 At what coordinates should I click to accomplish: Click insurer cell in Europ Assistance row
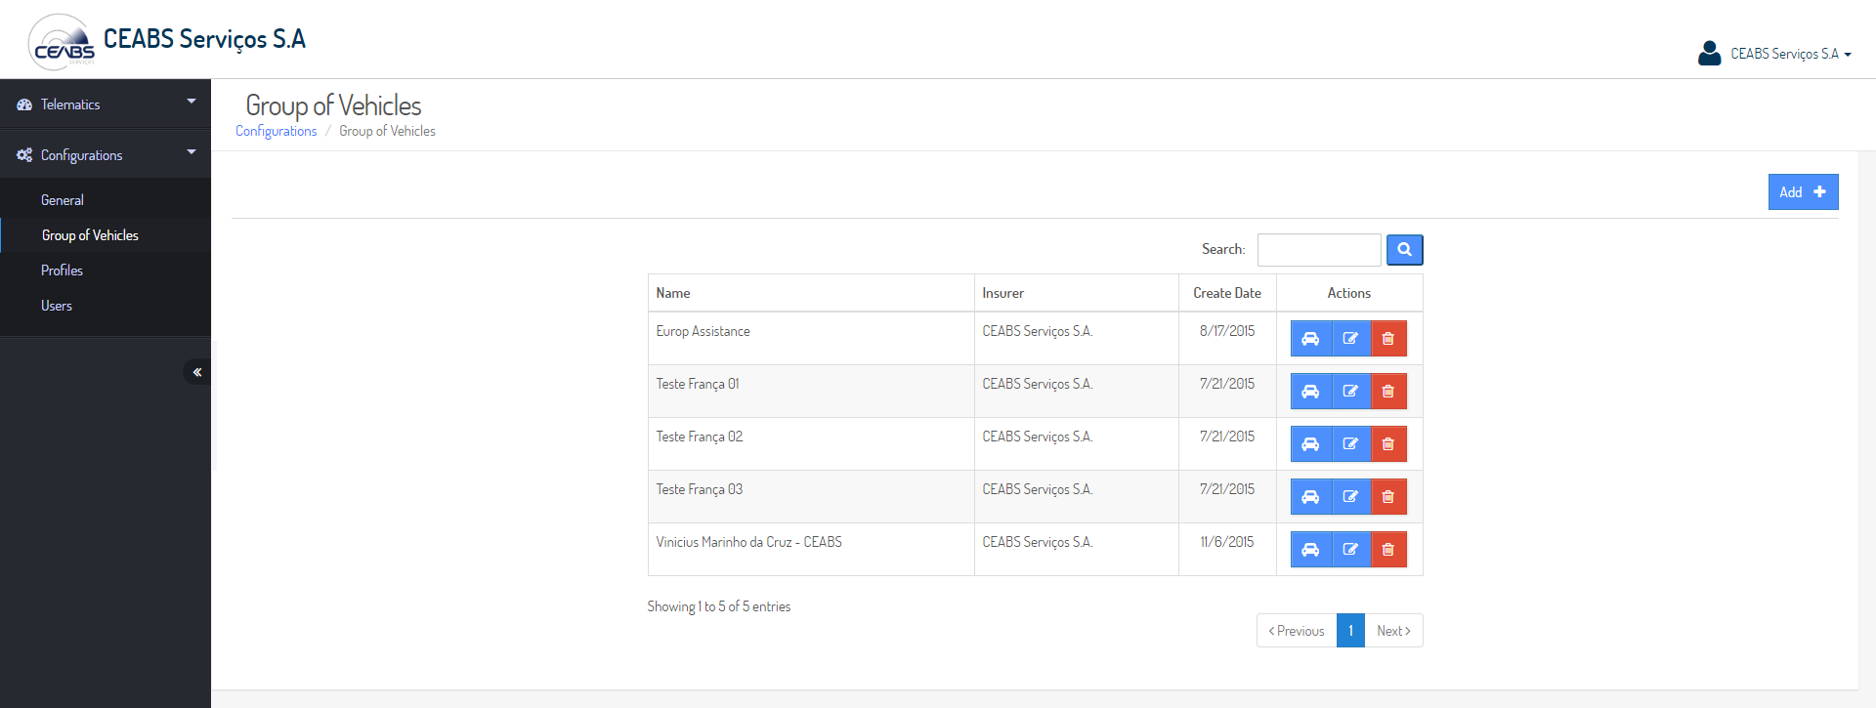(1077, 339)
